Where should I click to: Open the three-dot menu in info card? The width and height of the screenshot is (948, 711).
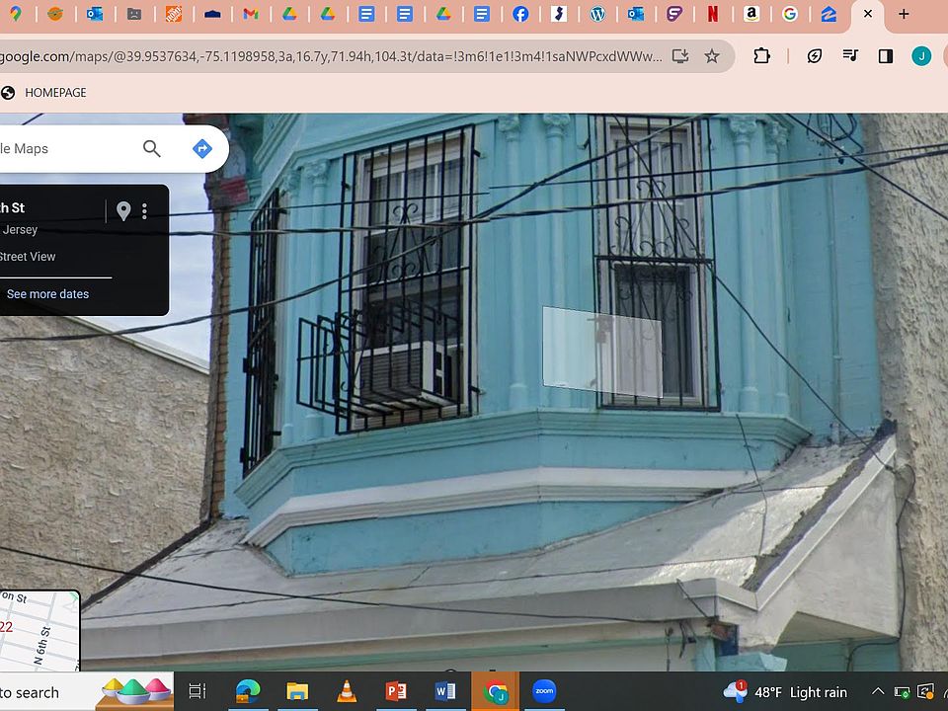[x=144, y=210]
